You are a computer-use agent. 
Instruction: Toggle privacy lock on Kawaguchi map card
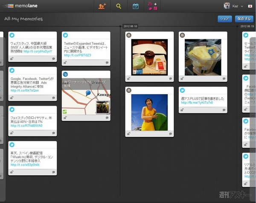coord(65,117)
